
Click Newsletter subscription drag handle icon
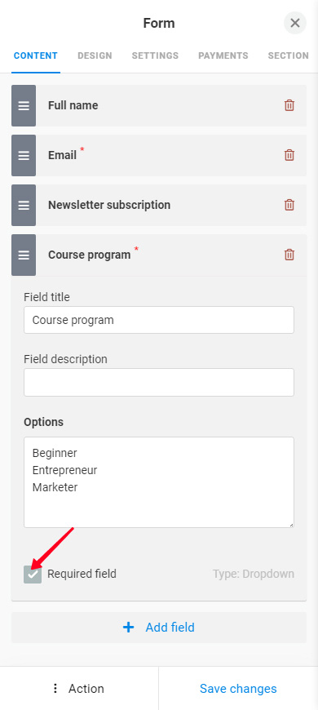(24, 205)
